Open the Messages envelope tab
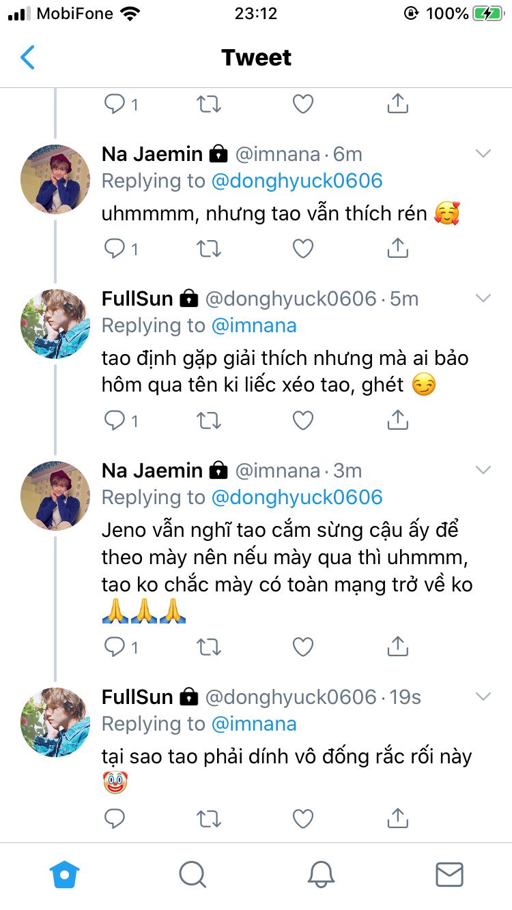This screenshot has height=910, width=512. tap(449, 874)
